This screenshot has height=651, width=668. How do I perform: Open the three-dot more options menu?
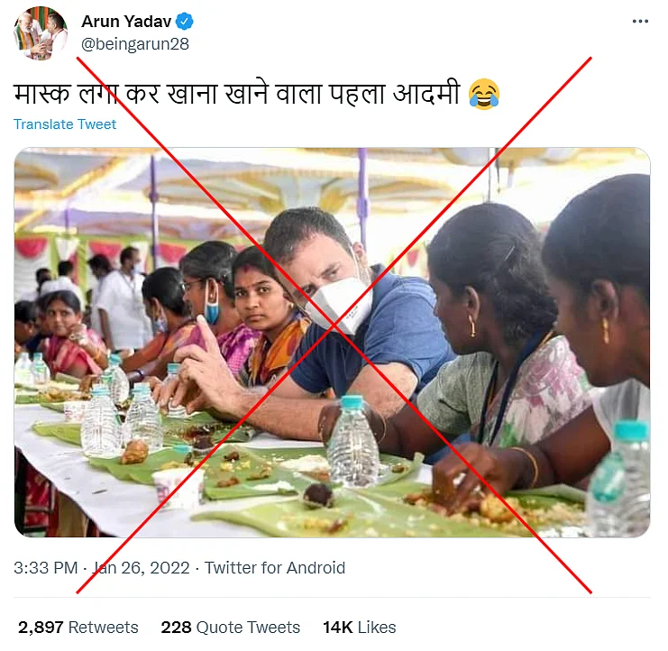(x=640, y=22)
